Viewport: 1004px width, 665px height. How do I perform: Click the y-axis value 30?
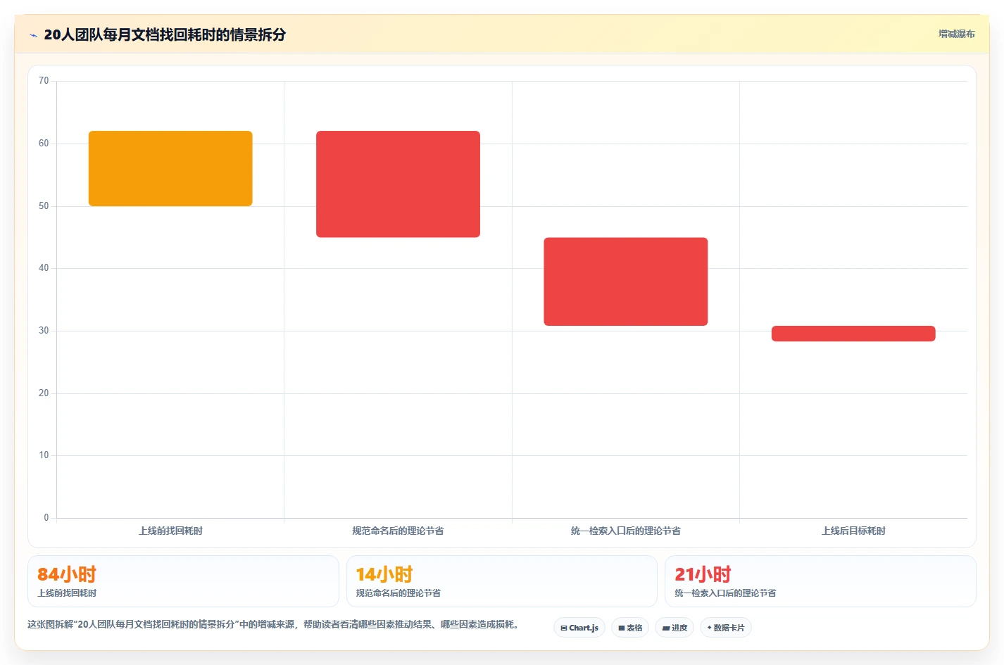[44, 331]
